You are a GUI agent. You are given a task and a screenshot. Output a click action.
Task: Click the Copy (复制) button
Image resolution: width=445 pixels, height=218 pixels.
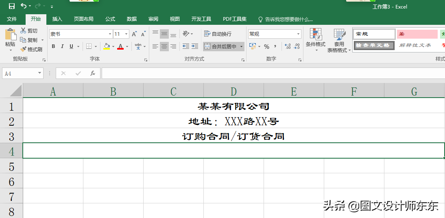(28, 40)
